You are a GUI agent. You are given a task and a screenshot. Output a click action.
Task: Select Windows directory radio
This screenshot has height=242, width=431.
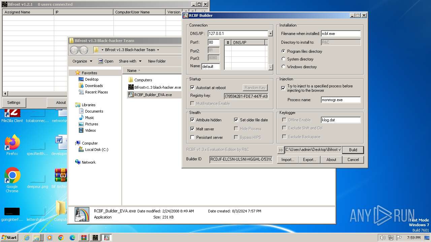pyautogui.click(x=284, y=67)
